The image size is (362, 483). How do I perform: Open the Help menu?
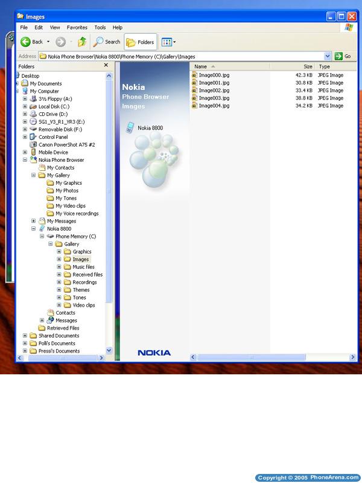point(117,27)
